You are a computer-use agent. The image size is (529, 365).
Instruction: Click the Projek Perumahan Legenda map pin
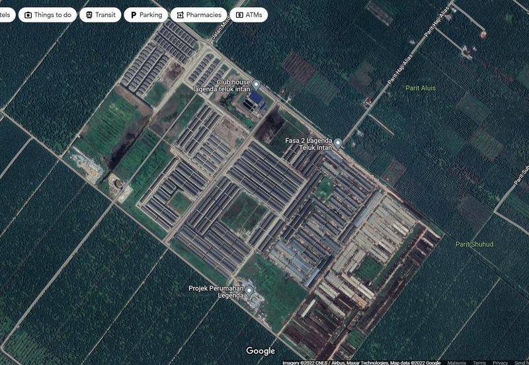click(249, 292)
